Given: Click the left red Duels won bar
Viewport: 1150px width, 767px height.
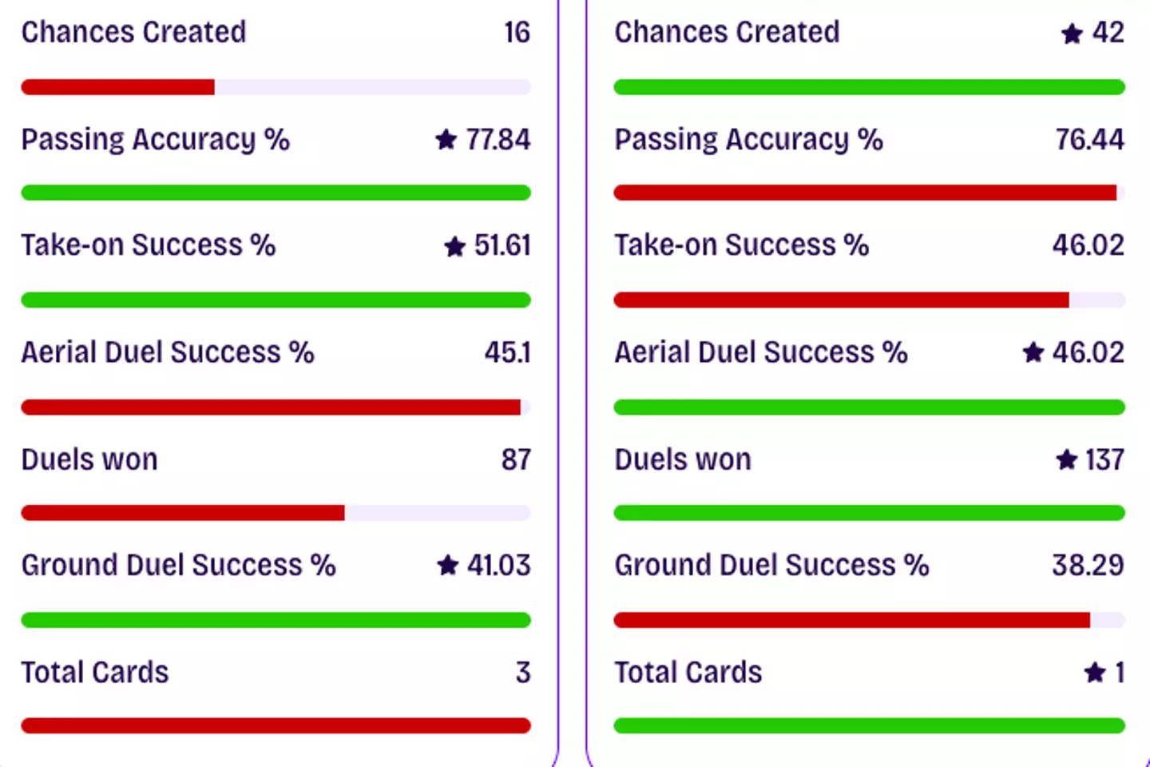Looking at the screenshot, I should click(x=183, y=513).
